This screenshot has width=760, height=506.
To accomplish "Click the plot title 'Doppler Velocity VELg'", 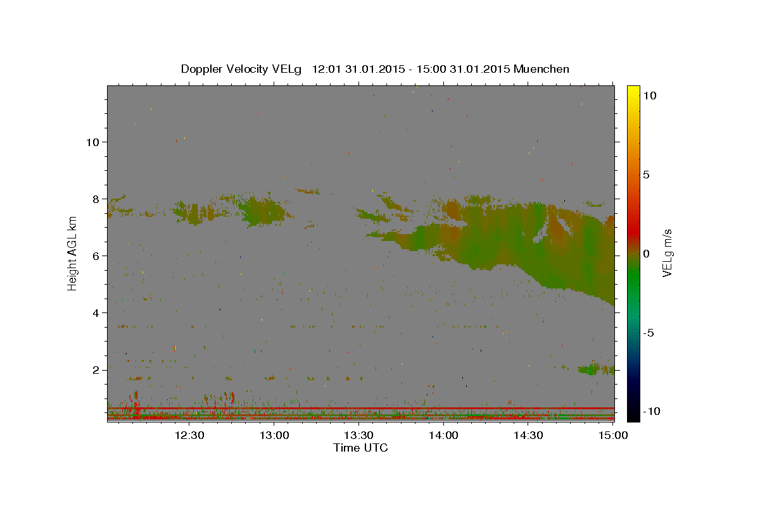I will pos(241,69).
